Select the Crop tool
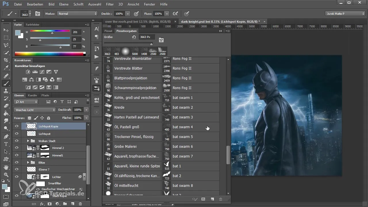This screenshot has width=368, height=207. click(x=6, y=60)
